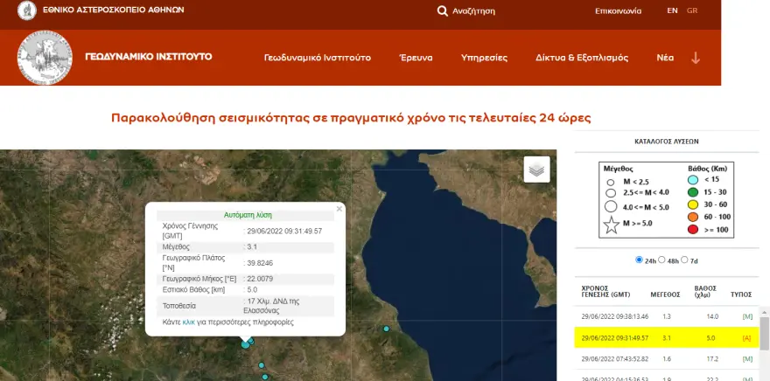
Task: Select the highlighted 09:31:49.57 earthquake row
Action: tap(665, 338)
